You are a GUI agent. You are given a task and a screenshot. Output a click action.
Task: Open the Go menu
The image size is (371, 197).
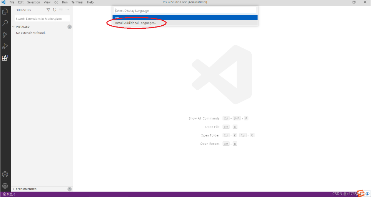pos(56,2)
